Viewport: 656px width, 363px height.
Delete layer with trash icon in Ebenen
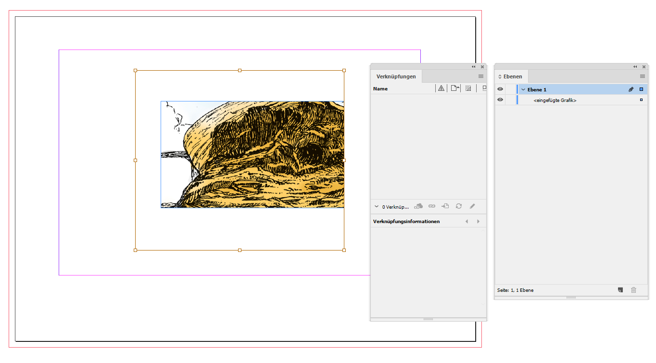click(633, 290)
